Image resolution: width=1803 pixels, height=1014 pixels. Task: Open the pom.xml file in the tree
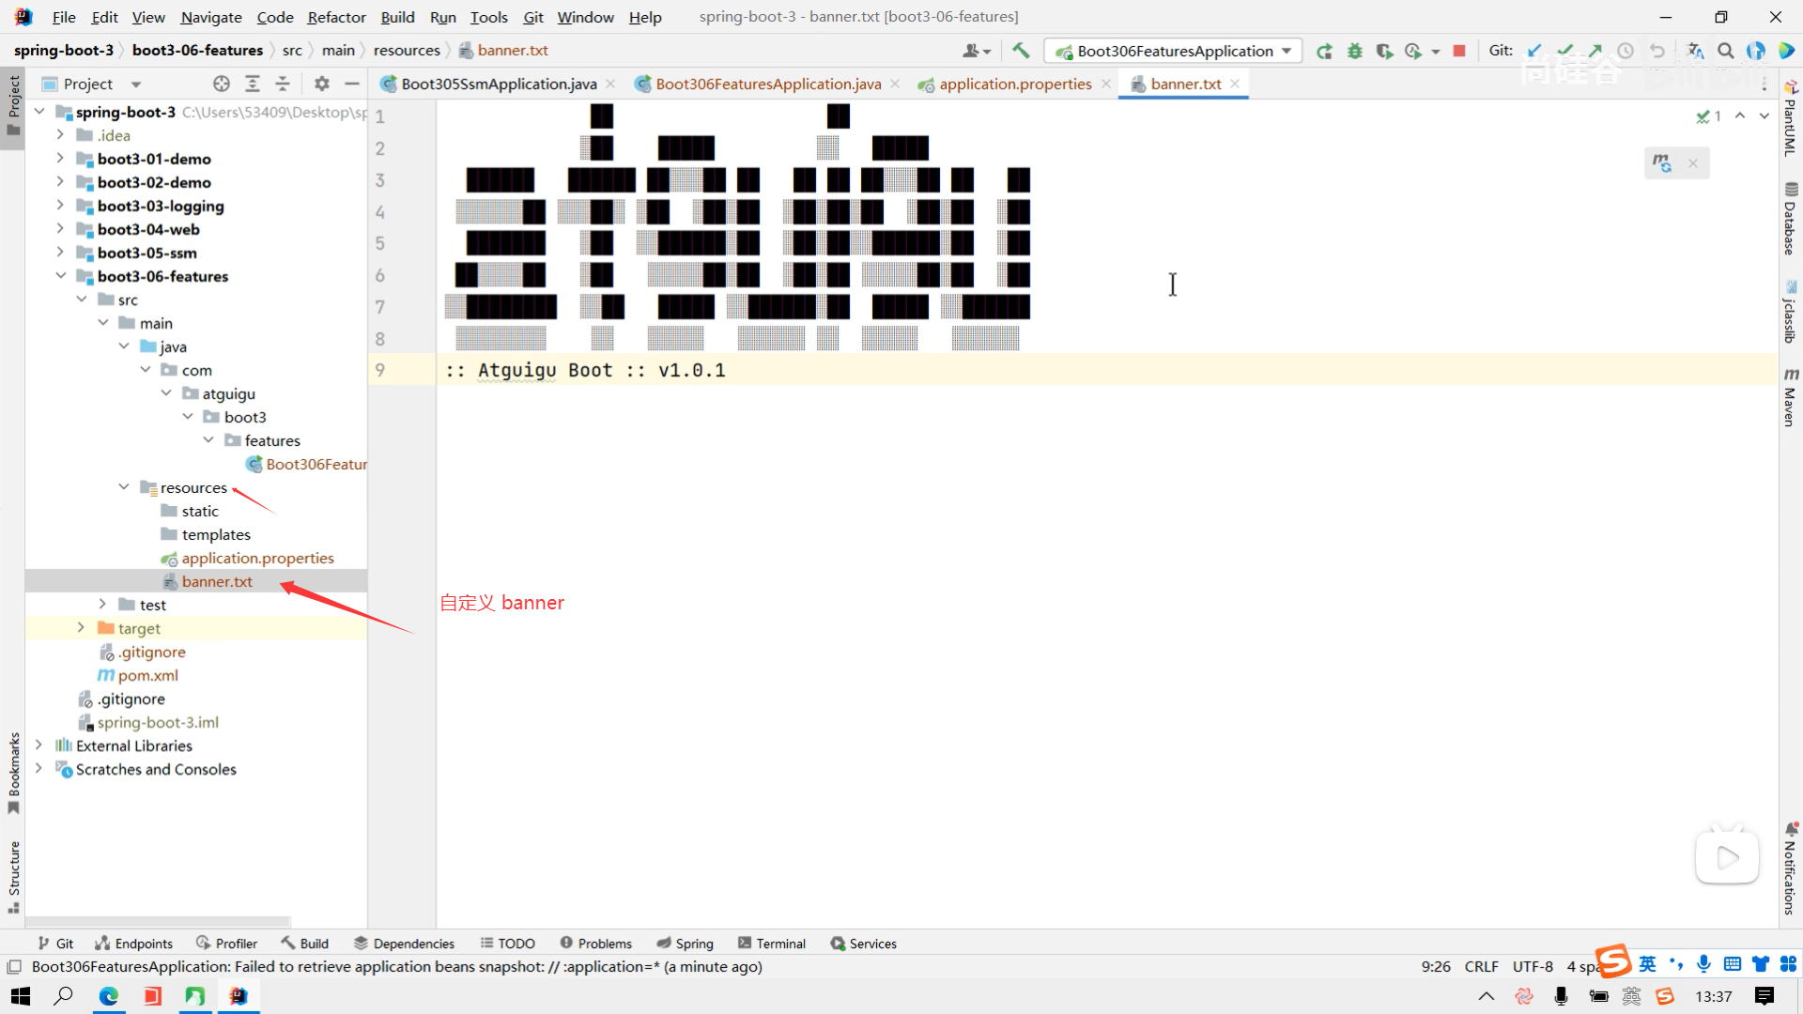[147, 675]
